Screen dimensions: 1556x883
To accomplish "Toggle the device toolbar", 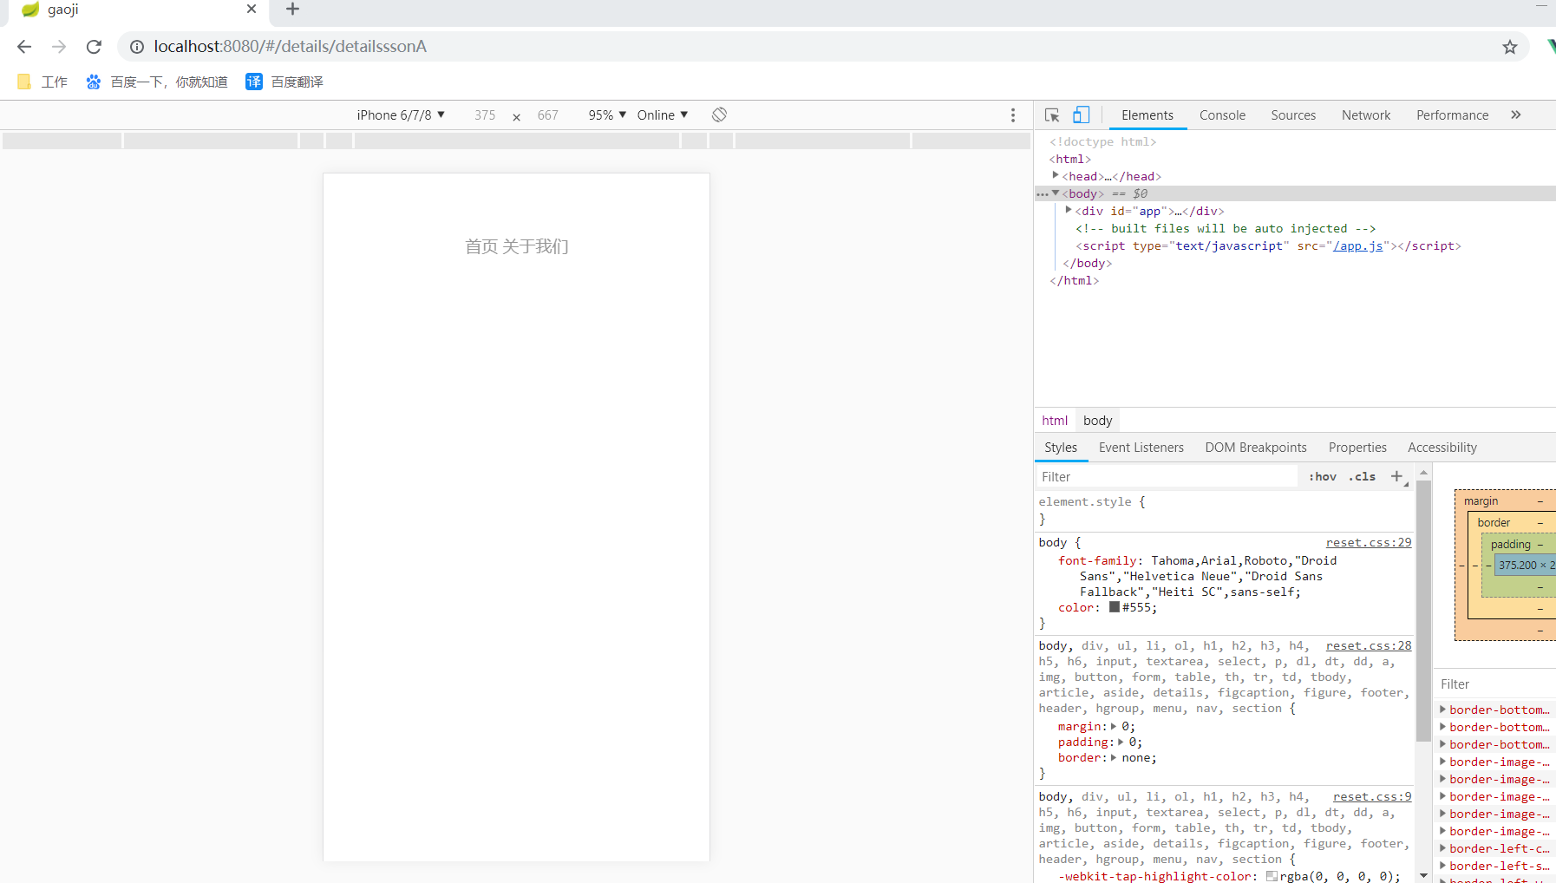I will pos(1081,114).
